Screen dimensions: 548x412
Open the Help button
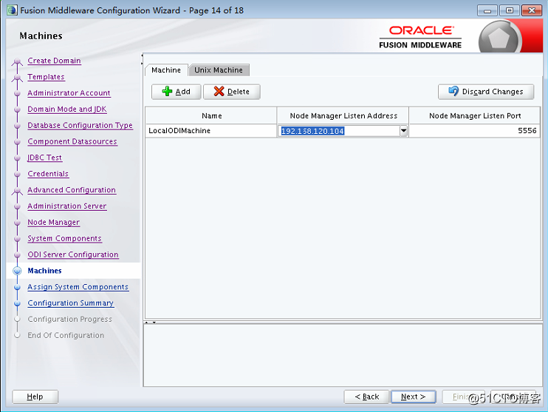click(x=35, y=396)
